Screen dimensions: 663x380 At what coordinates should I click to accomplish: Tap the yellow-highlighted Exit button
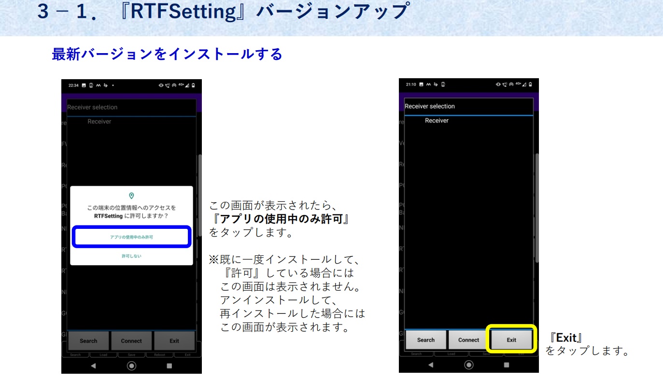pyautogui.click(x=511, y=340)
